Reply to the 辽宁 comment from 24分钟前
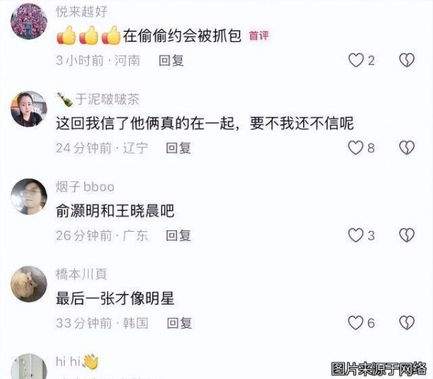This screenshot has height=379, width=433. click(178, 148)
